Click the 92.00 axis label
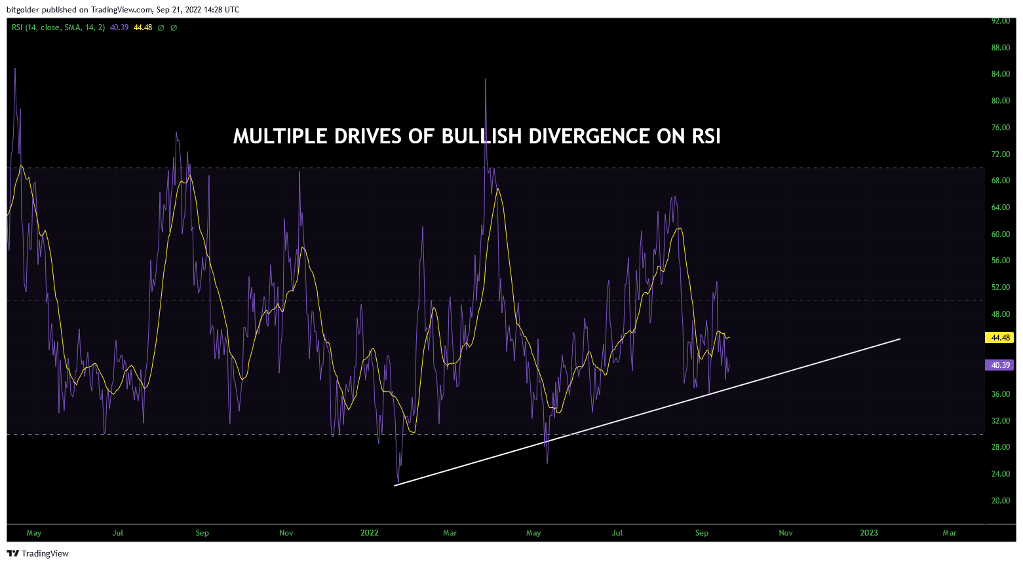The height and width of the screenshot is (565, 1023). (x=1001, y=21)
